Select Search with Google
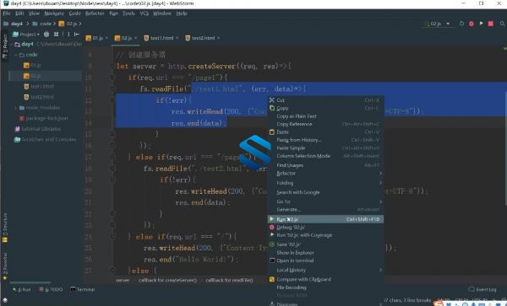507x306 pixels. coord(298,192)
